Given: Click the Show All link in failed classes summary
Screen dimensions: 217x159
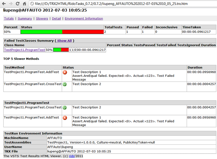Looking at the screenshot, I should coord(64,41).
